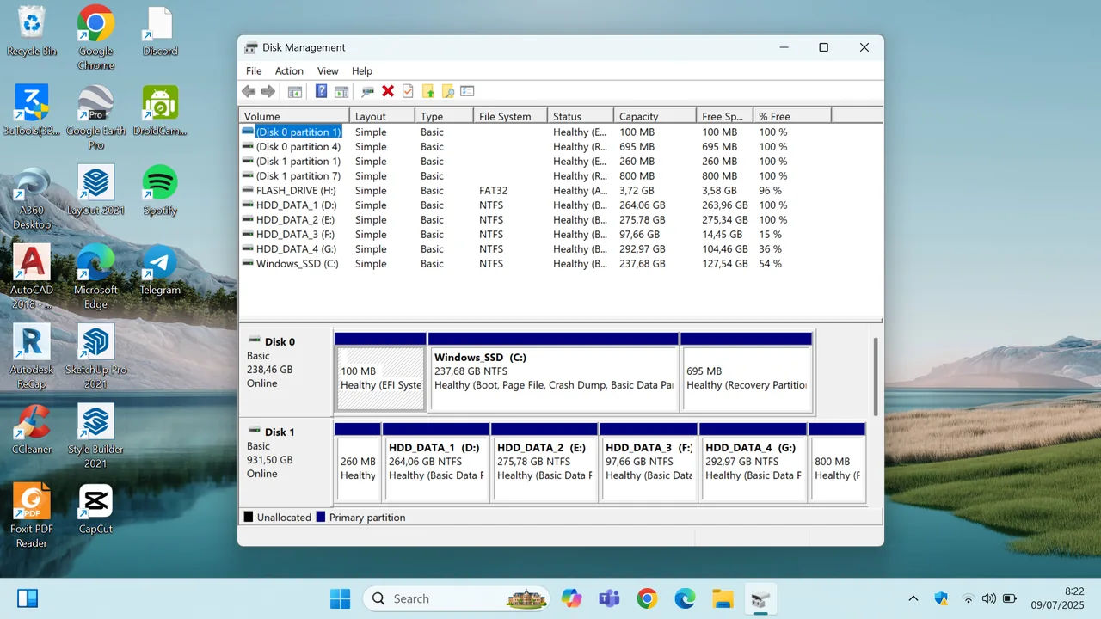Open Discord desktop shortcut

(160, 32)
